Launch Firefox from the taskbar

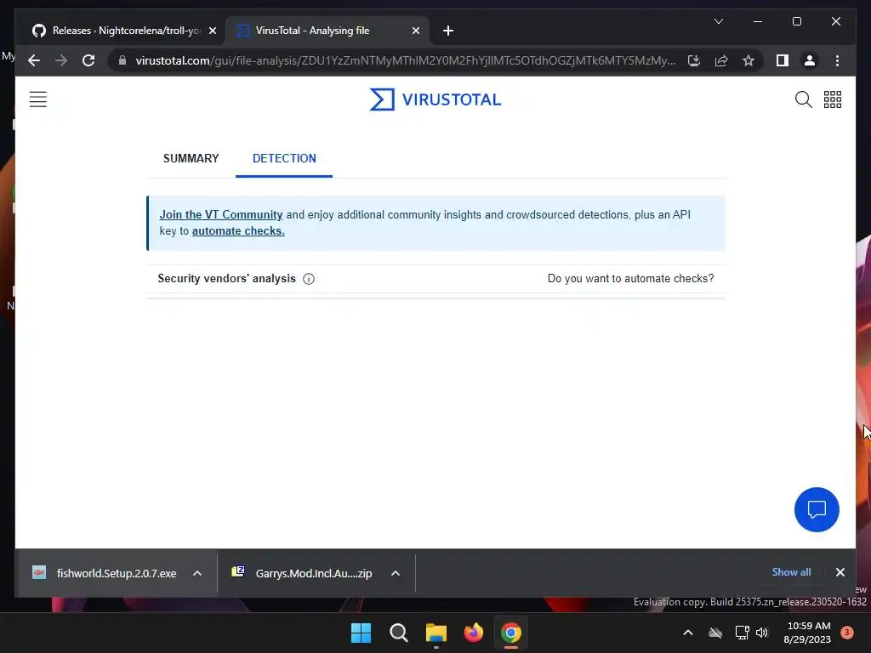473,633
